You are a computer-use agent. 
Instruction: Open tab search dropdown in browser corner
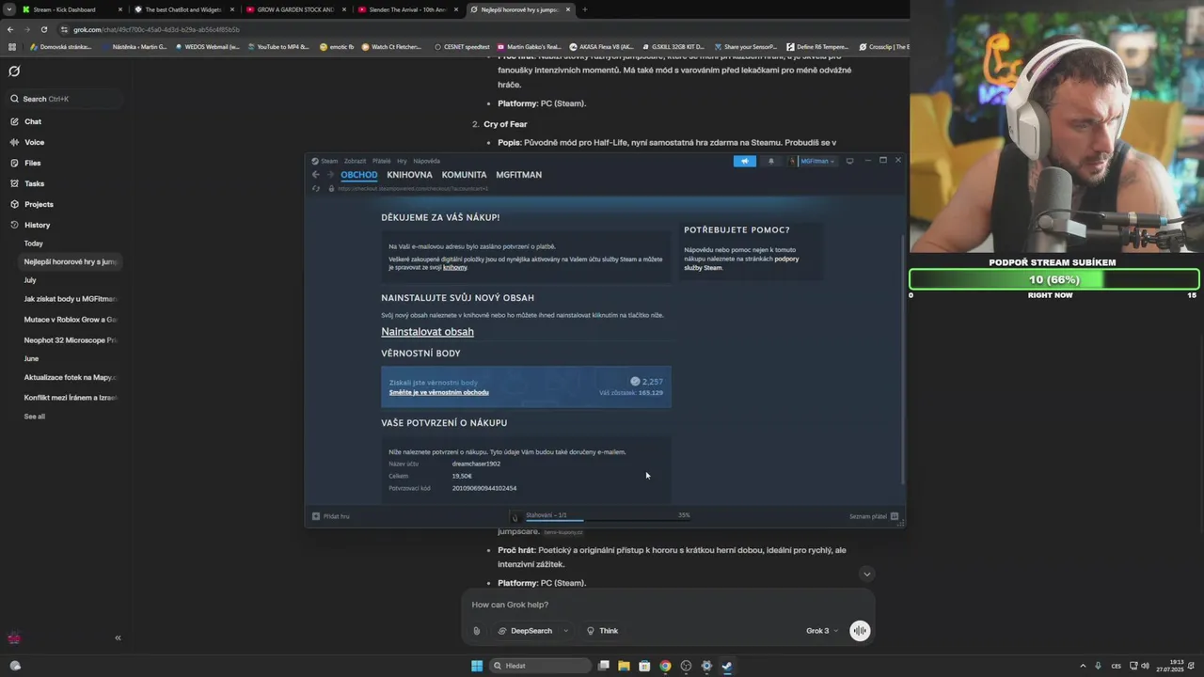tap(8, 9)
